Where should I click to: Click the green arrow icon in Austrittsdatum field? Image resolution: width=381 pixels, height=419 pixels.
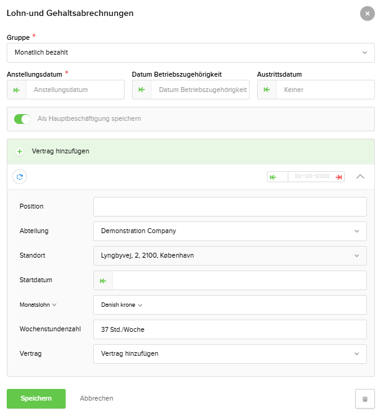coord(267,90)
